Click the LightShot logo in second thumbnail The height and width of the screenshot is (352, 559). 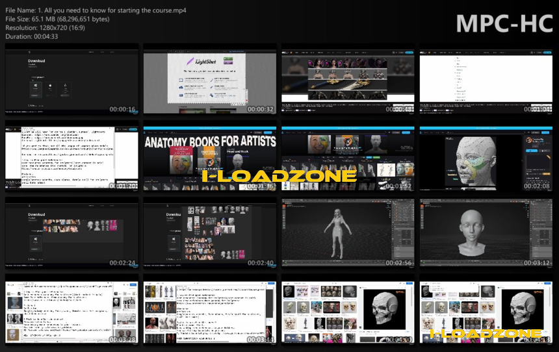[x=201, y=61]
